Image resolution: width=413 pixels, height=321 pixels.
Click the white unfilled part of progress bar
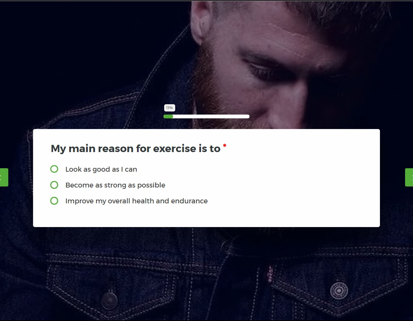pos(211,116)
